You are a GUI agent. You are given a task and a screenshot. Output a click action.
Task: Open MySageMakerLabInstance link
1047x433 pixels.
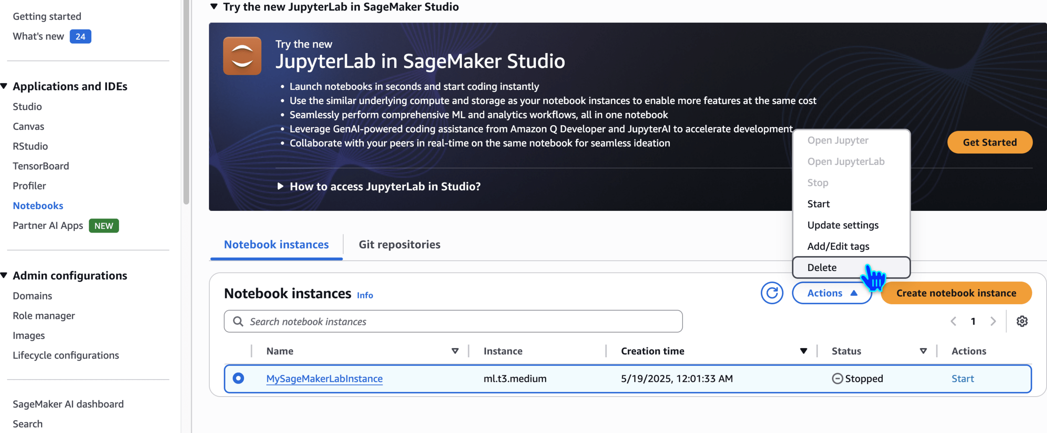325,379
